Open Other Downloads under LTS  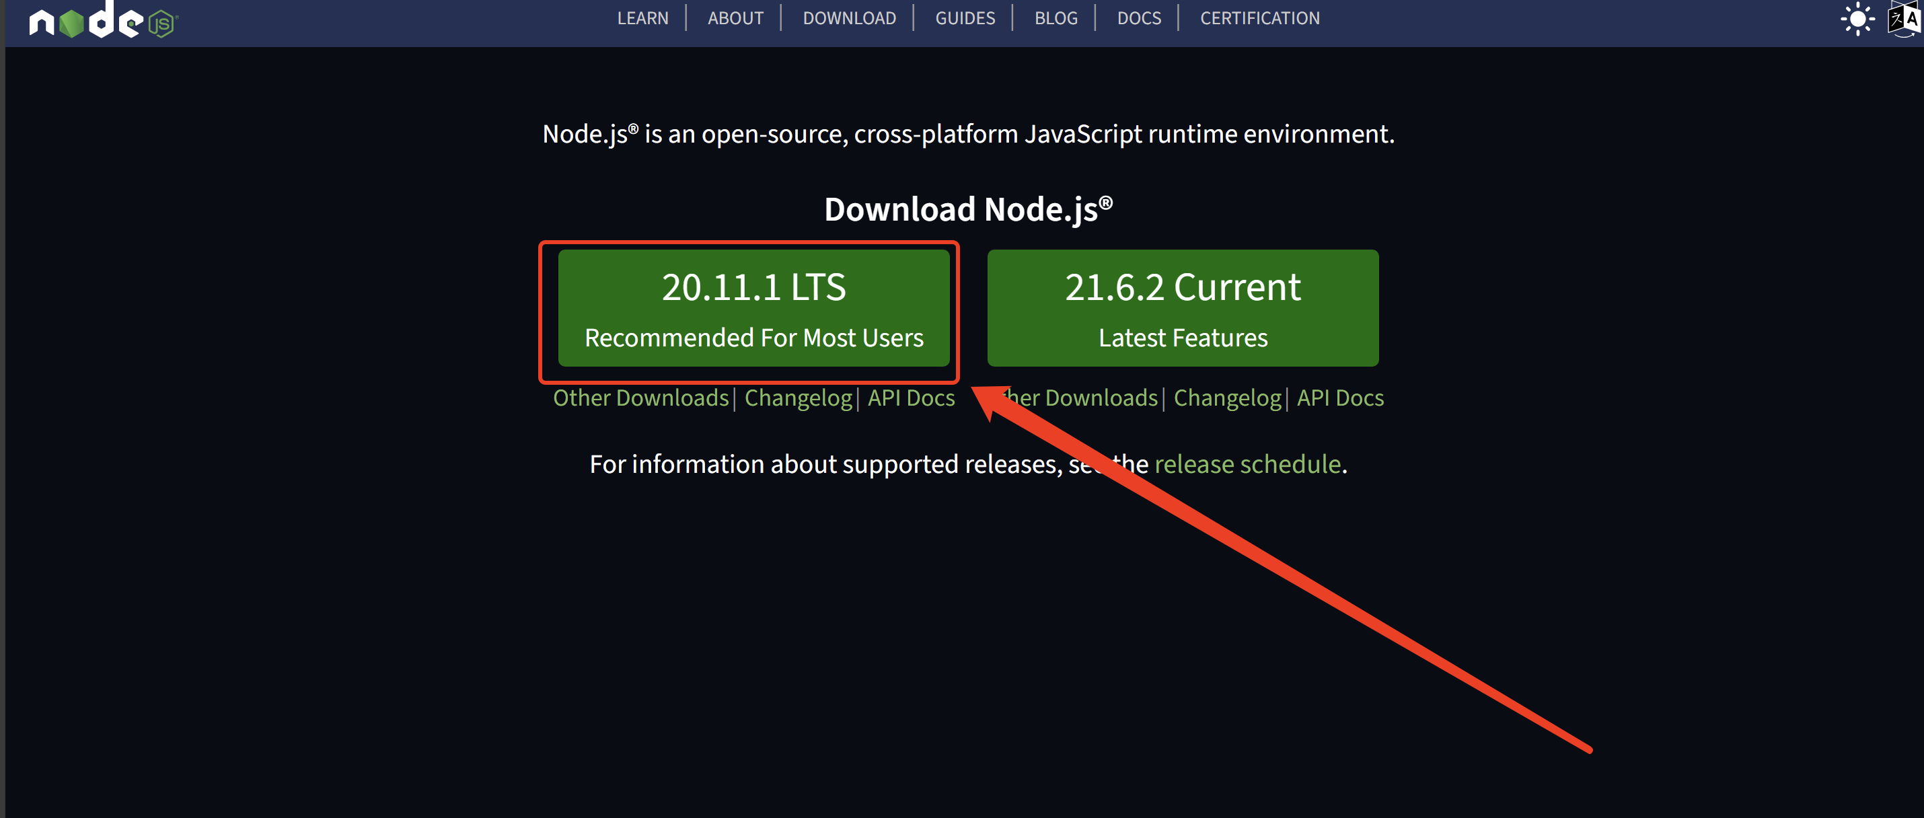coord(641,398)
